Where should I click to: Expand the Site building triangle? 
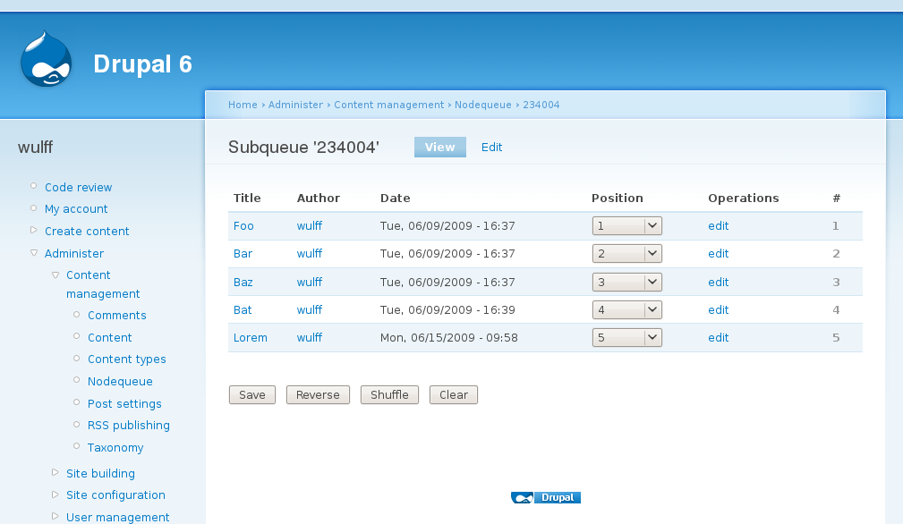point(55,472)
